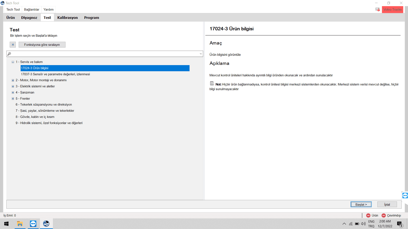Click the Başlat button
The image size is (408, 229).
coord(361,204)
